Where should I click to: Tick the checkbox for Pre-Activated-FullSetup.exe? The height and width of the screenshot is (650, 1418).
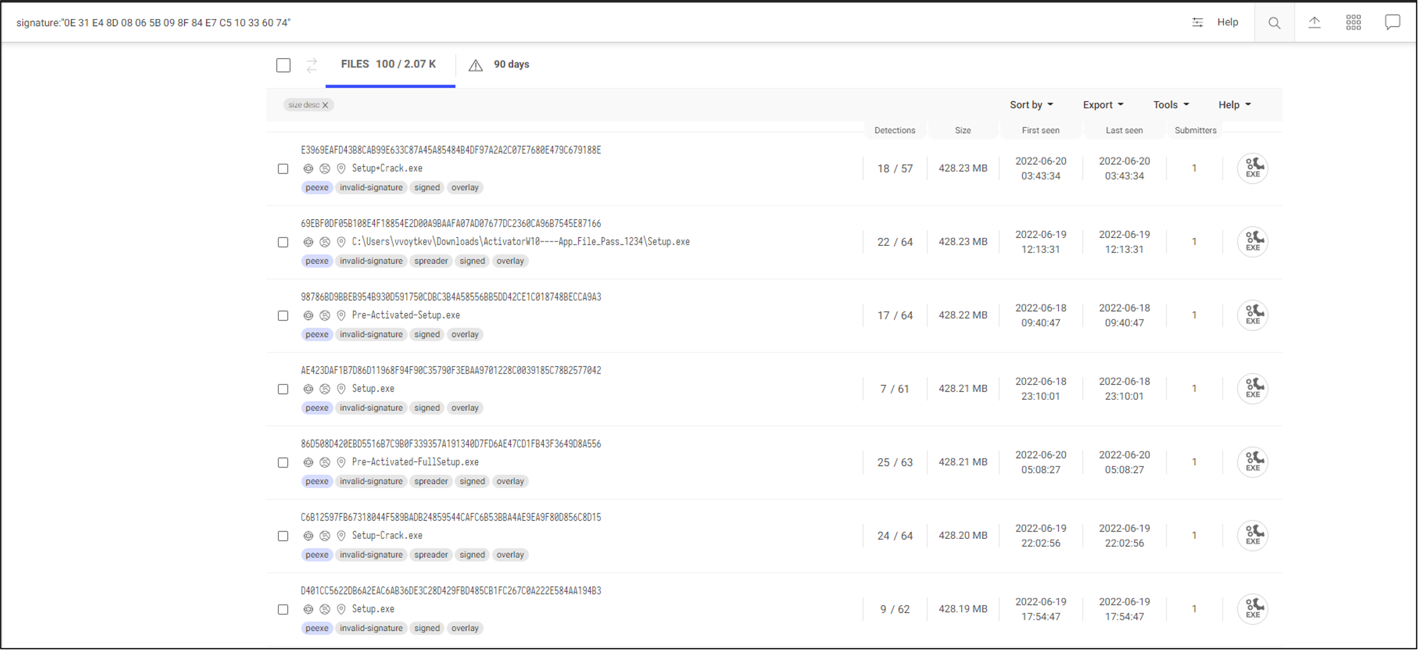(x=283, y=463)
